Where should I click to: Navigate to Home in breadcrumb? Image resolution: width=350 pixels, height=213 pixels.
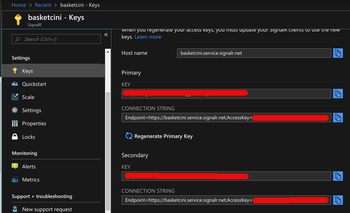click(x=19, y=5)
